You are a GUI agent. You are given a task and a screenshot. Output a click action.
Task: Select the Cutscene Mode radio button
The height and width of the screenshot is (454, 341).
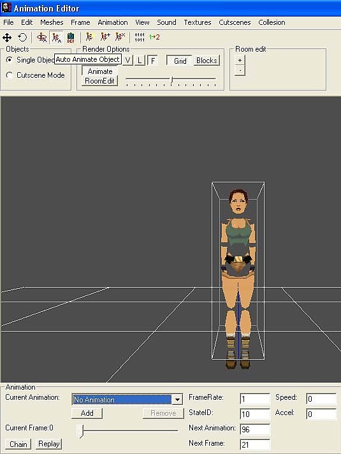coord(10,75)
